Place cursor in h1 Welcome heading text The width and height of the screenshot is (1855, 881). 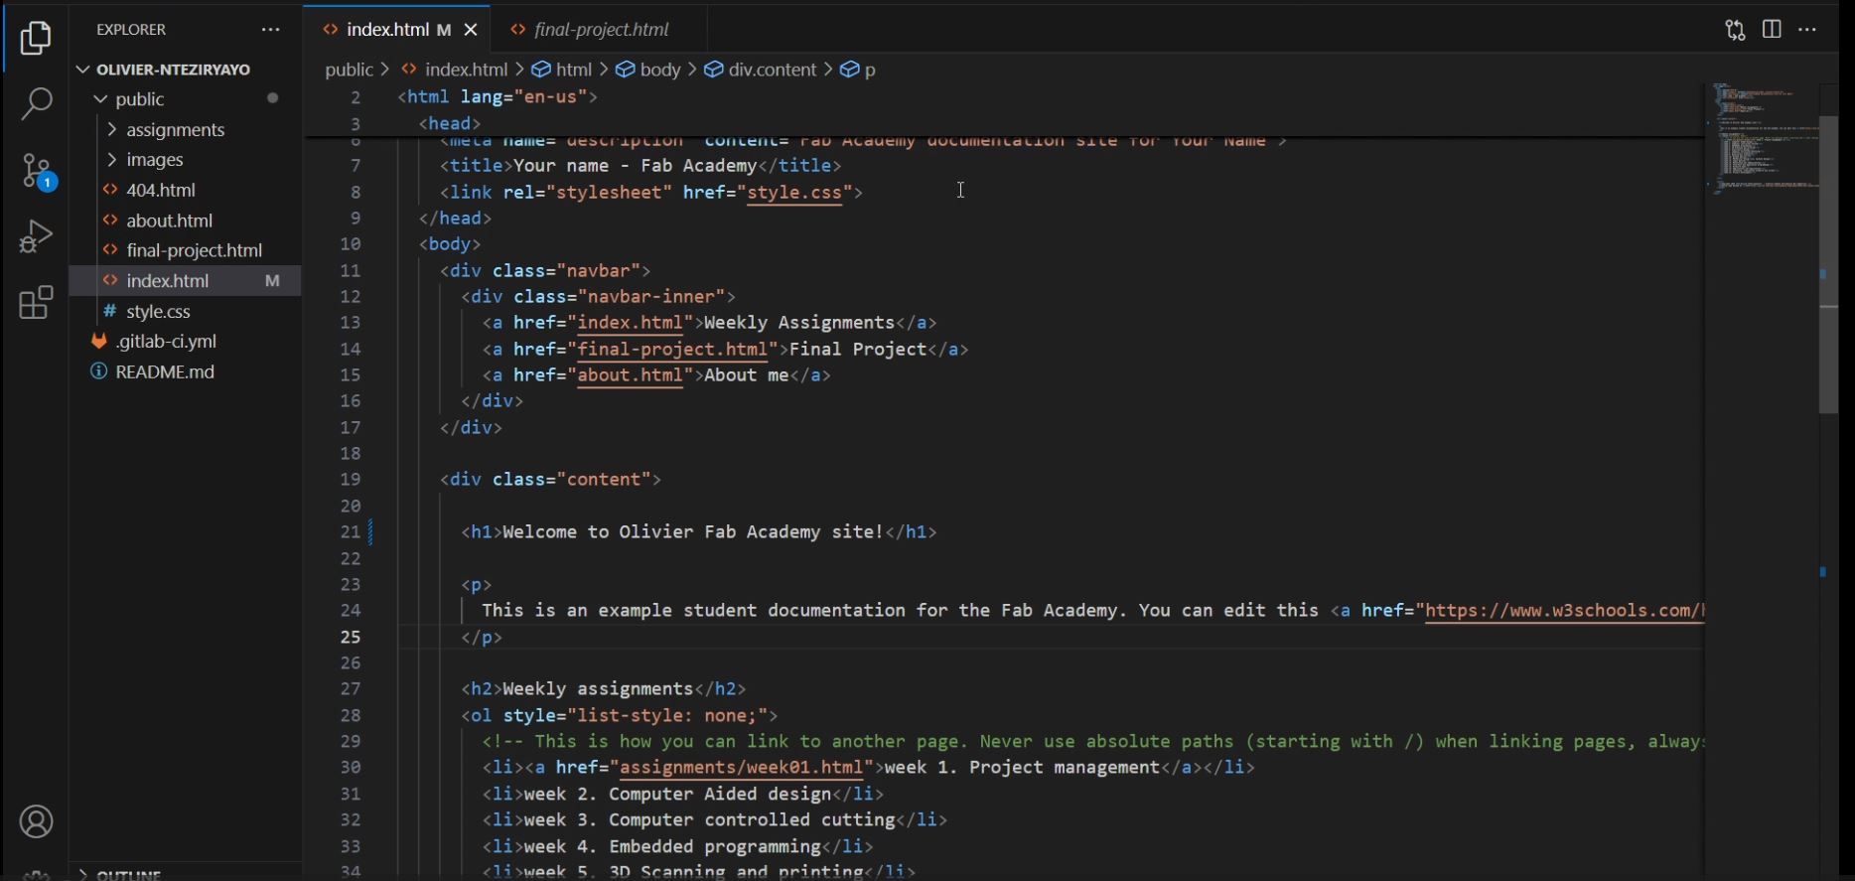tap(693, 532)
